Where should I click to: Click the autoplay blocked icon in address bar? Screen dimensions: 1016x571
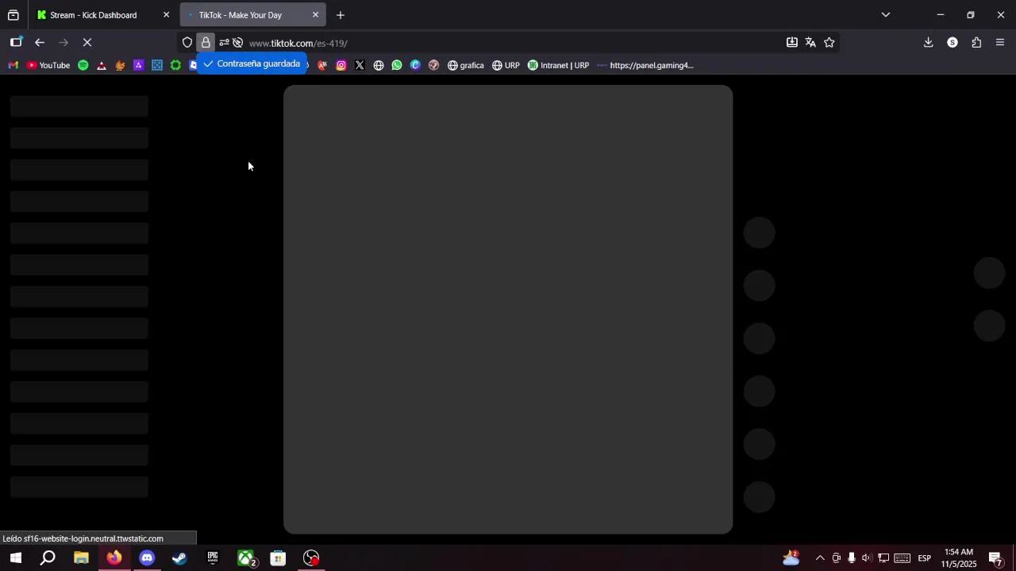coord(237,43)
